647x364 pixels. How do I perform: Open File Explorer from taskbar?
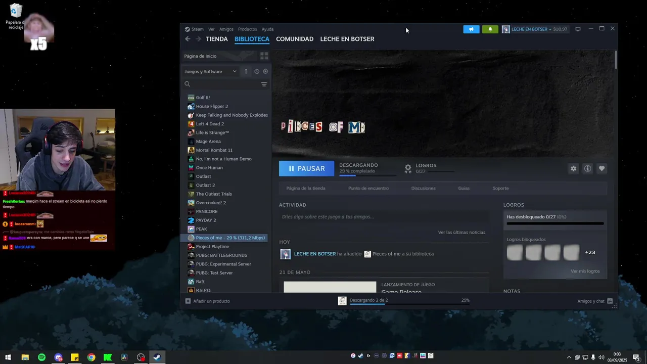[25, 357]
